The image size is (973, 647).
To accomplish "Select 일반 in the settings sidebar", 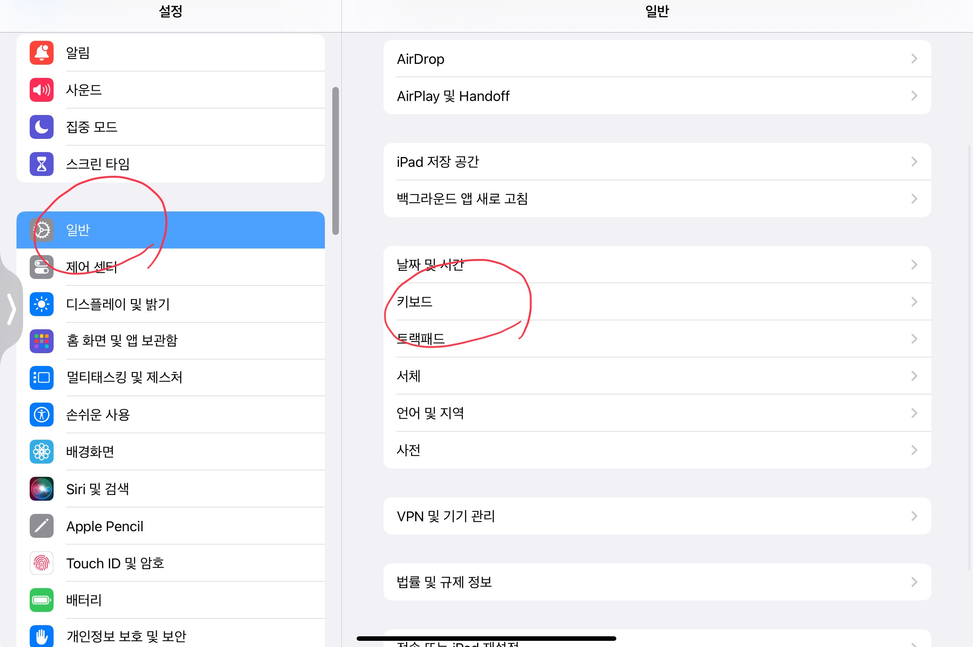I will tap(170, 230).
